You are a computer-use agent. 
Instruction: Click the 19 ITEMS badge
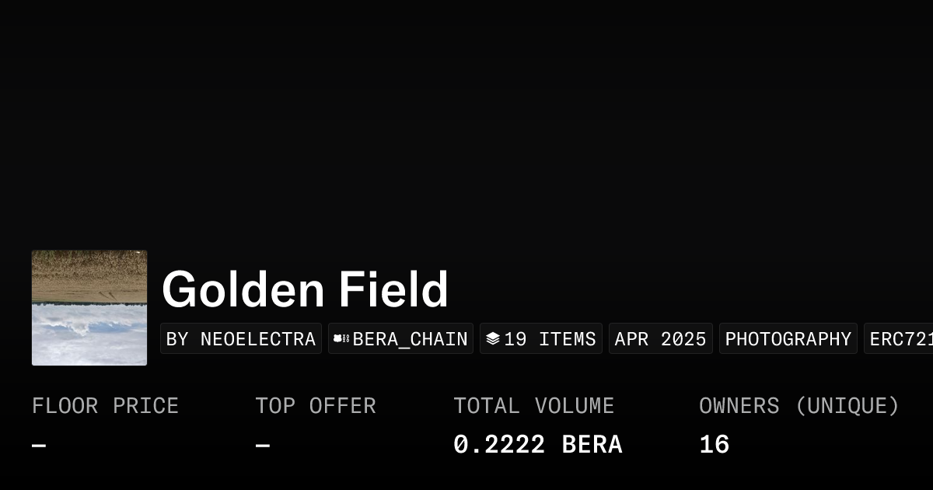(x=541, y=338)
